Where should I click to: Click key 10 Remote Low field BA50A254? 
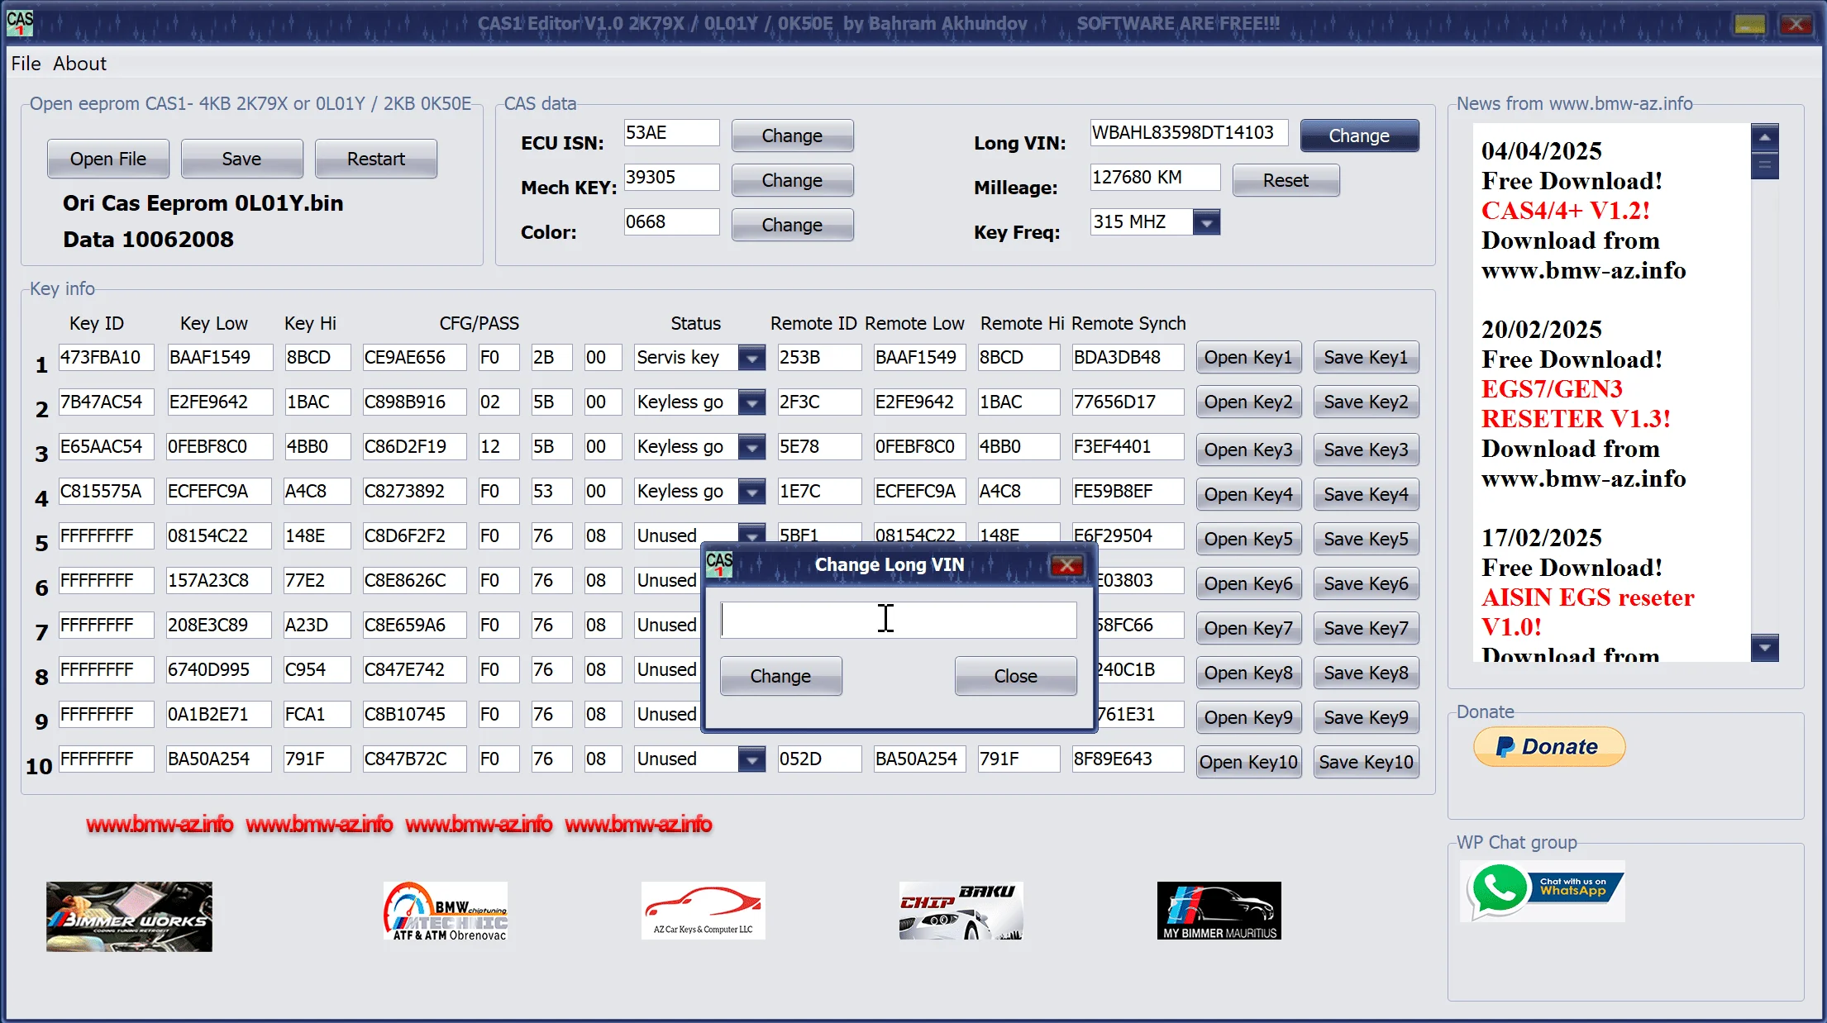tap(920, 759)
